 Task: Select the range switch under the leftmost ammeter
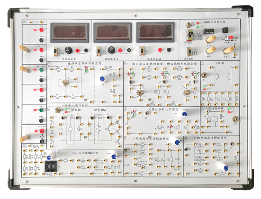pos(56,51)
